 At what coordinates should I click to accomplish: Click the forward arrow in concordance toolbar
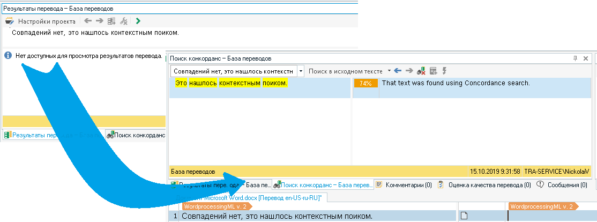(x=409, y=71)
